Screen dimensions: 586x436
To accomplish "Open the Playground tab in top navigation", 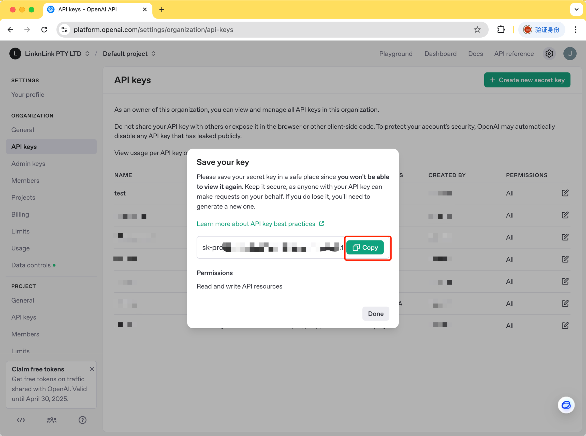I will (x=396, y=54).
